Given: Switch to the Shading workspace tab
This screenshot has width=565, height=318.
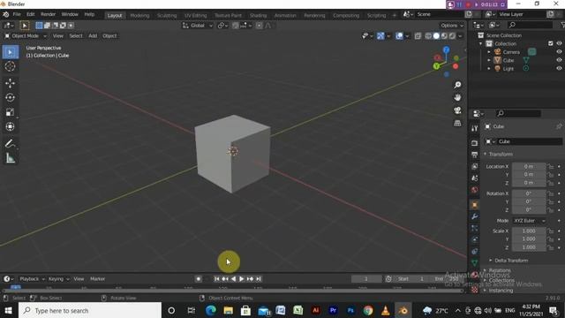Looking at the screenshot, I should [259, 16].
